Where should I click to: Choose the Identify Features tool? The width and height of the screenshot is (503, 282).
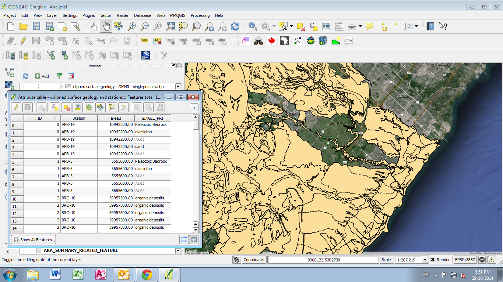pos(253,26)
